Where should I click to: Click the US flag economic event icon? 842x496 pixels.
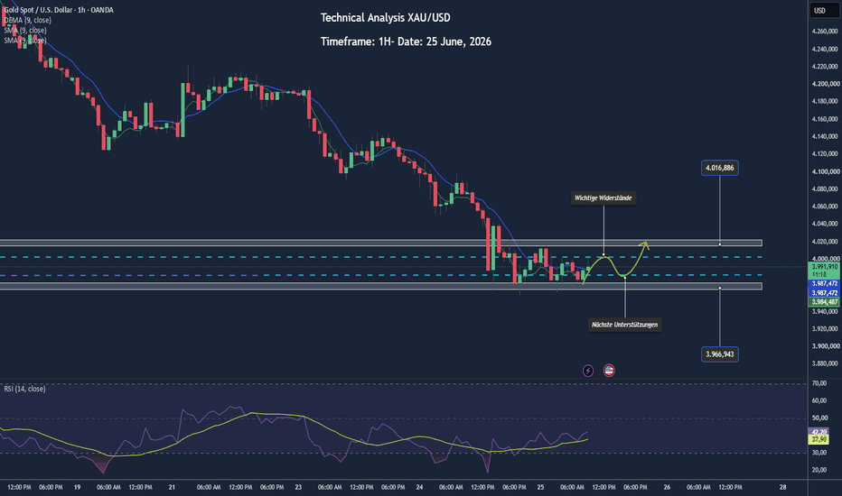coord(608,371)
